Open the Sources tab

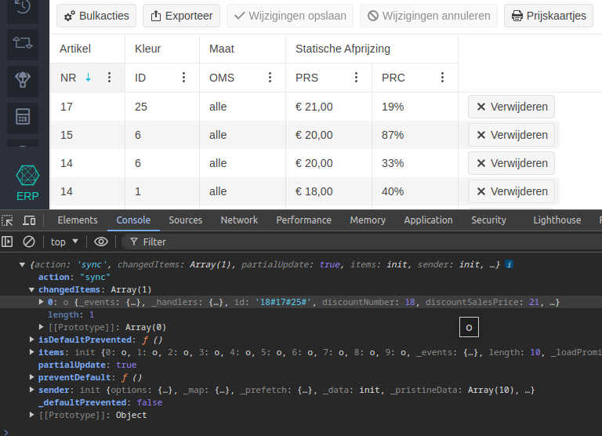click(x=186, y=220)
